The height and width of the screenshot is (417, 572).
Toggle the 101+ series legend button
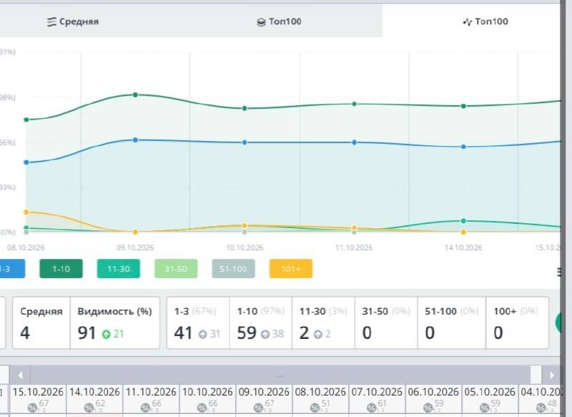(291, 269)
